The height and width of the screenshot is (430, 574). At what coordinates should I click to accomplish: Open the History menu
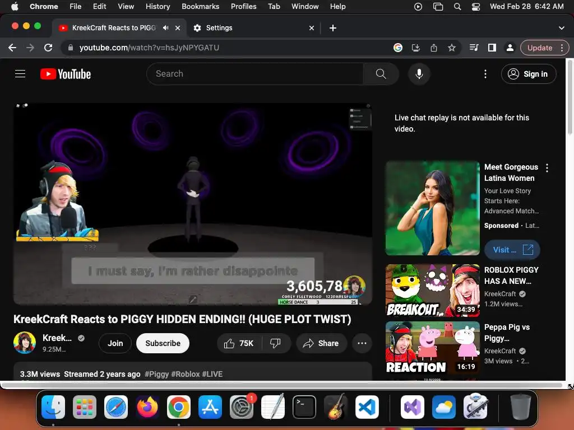coord(158,6)
